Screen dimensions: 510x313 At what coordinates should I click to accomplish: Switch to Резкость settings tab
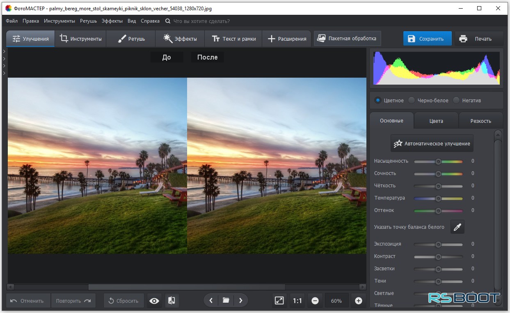481,121
